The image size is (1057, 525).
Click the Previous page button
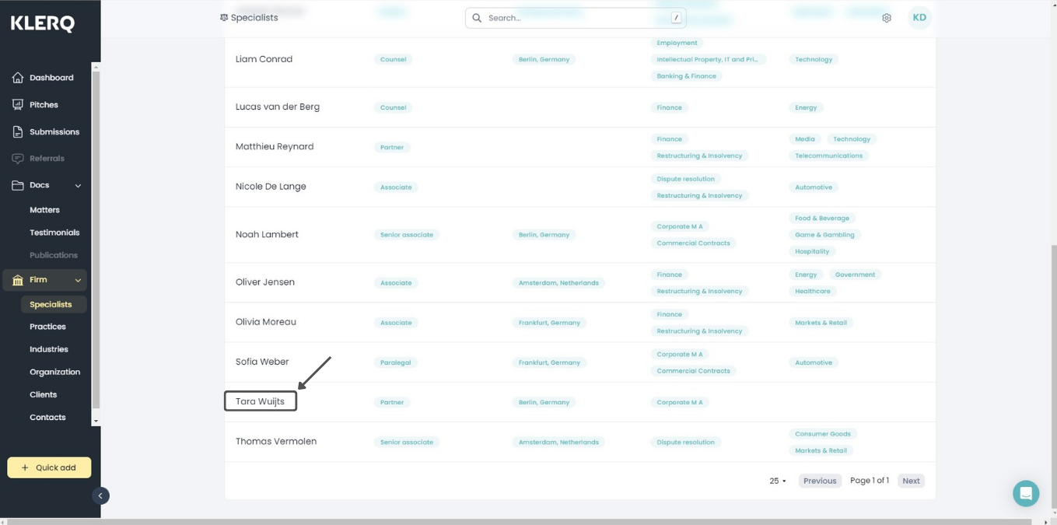click(820, 481)
